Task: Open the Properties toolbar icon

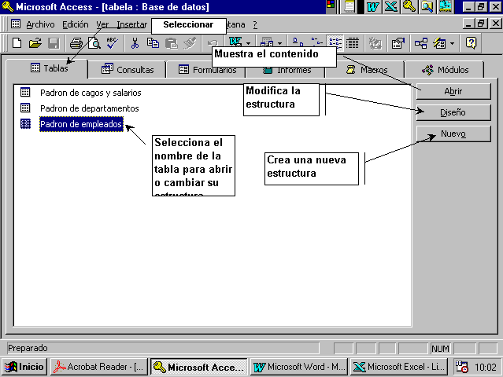Action: [398, 43]
